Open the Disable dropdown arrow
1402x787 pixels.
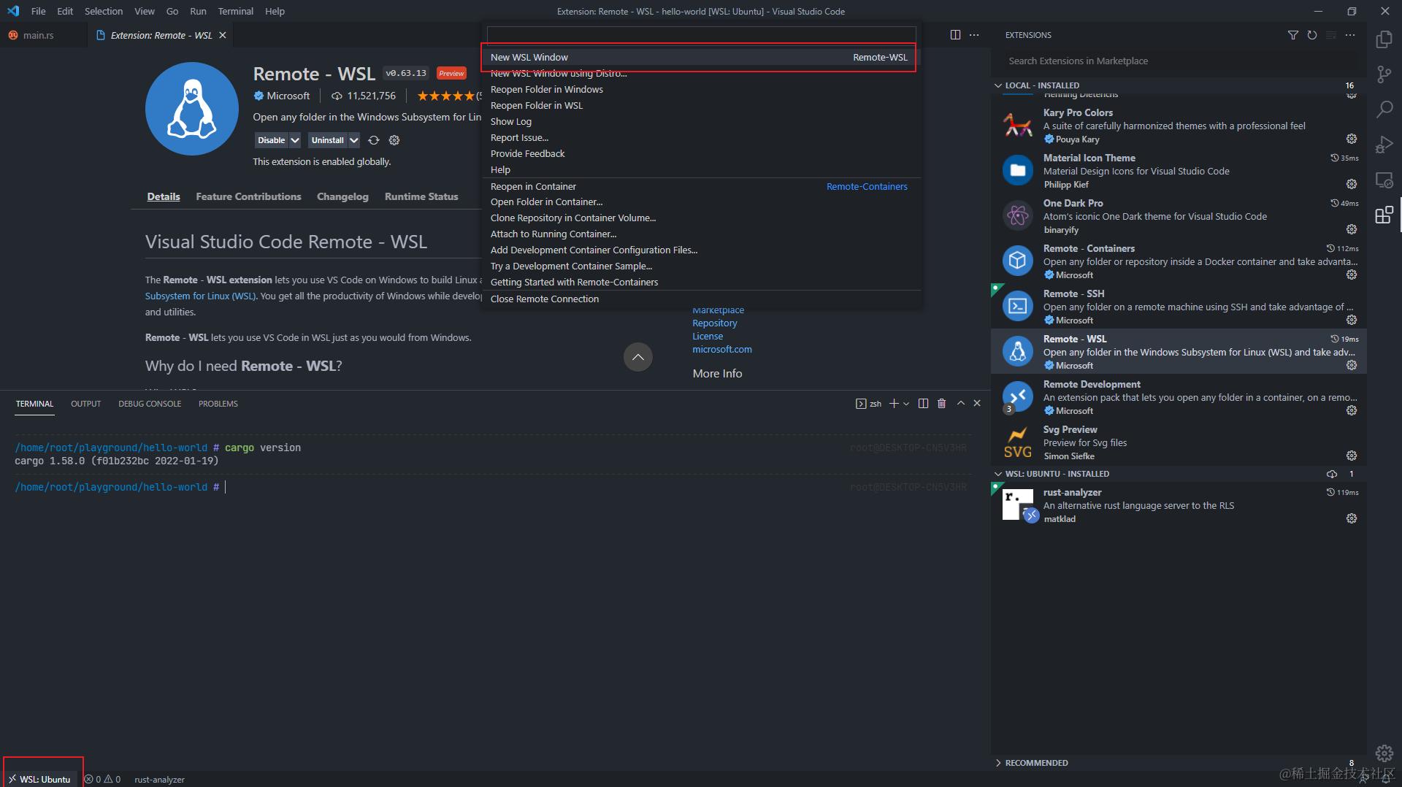pos(295,139)
